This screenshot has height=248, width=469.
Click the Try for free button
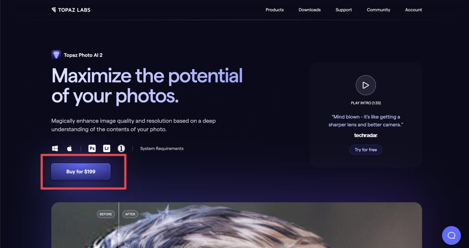(365, 150)
